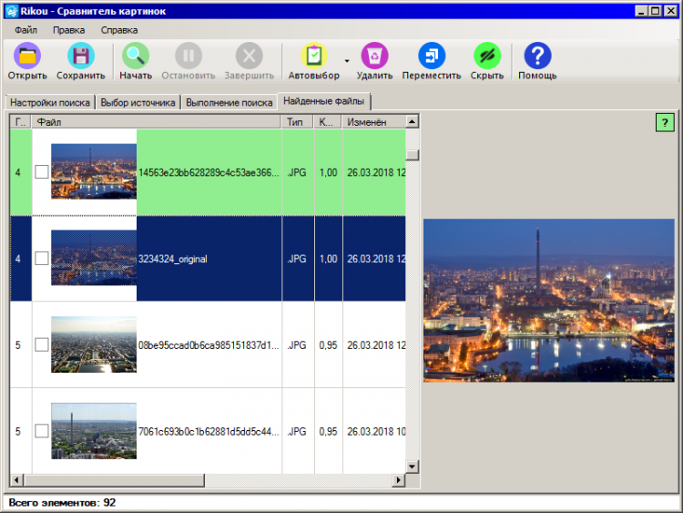Click thumbnail of 7061c693b0c1b62881d5dd5c44 tower view
Screen dimensions: 683x513
click(x=94, y=431)
